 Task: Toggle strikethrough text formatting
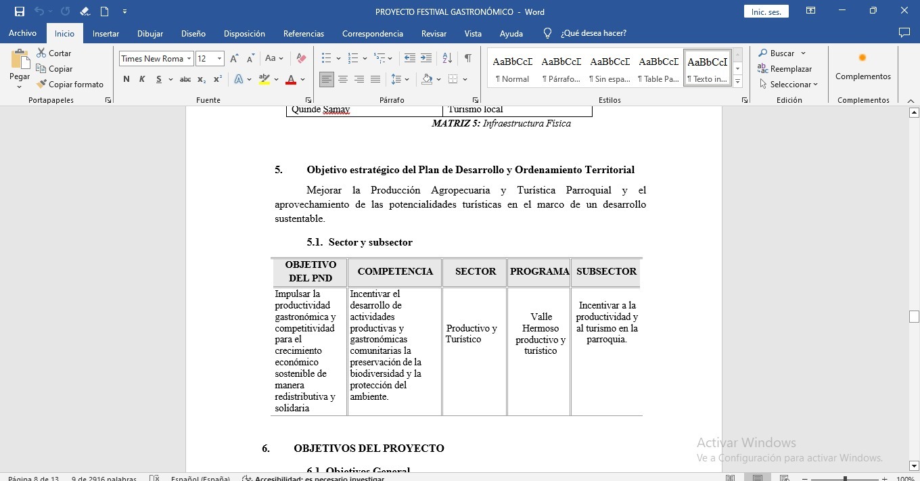pyautogui.click(x=185, y=79)
